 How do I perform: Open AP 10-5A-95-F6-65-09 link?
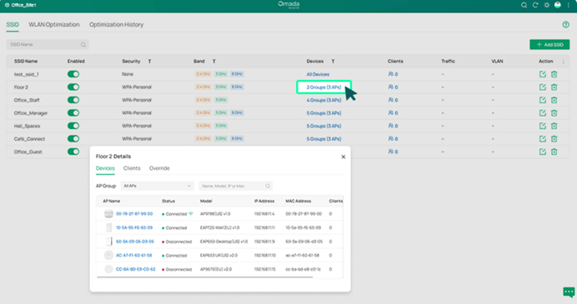pyautogui.click(x=134, y=228)
